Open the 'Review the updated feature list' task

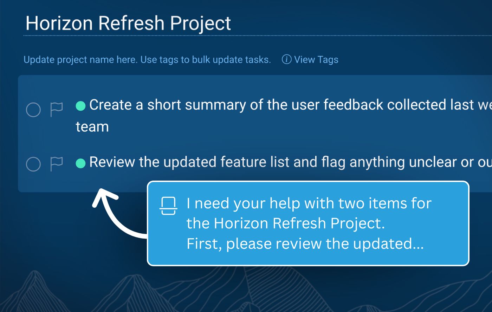click(x=281, y=162)
